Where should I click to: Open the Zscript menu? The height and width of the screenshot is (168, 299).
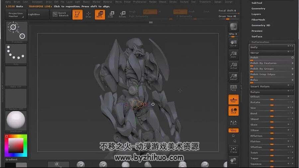[229, 2]
